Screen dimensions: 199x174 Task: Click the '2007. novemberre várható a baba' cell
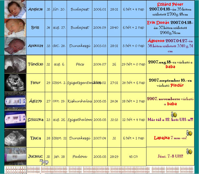(x=170, y=101)
